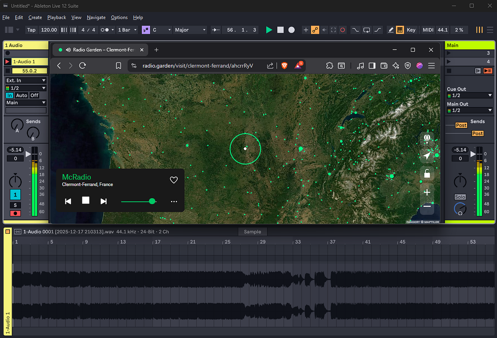
Task: Set monitor to Off
Action: click(34, 96)
